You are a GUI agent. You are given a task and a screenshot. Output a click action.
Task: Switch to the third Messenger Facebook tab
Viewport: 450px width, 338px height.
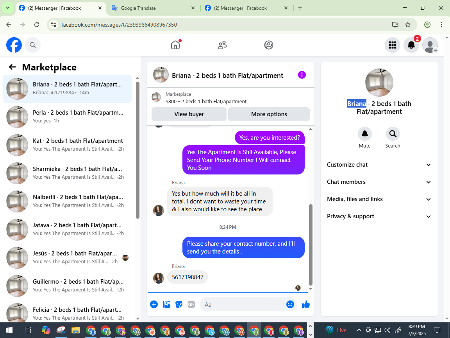246,8
